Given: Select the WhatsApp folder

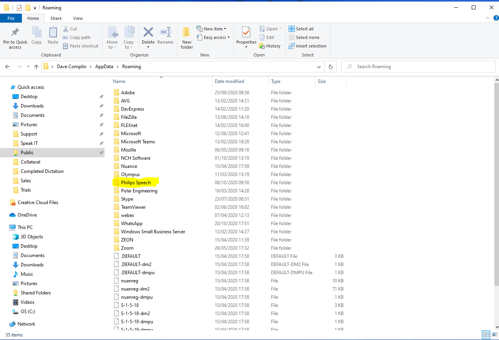Looking at the screenshot, I should [132, 224].
